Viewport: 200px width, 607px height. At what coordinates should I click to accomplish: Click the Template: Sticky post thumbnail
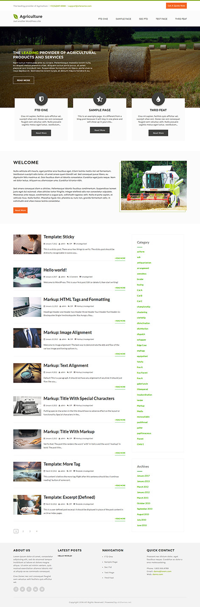27,244
